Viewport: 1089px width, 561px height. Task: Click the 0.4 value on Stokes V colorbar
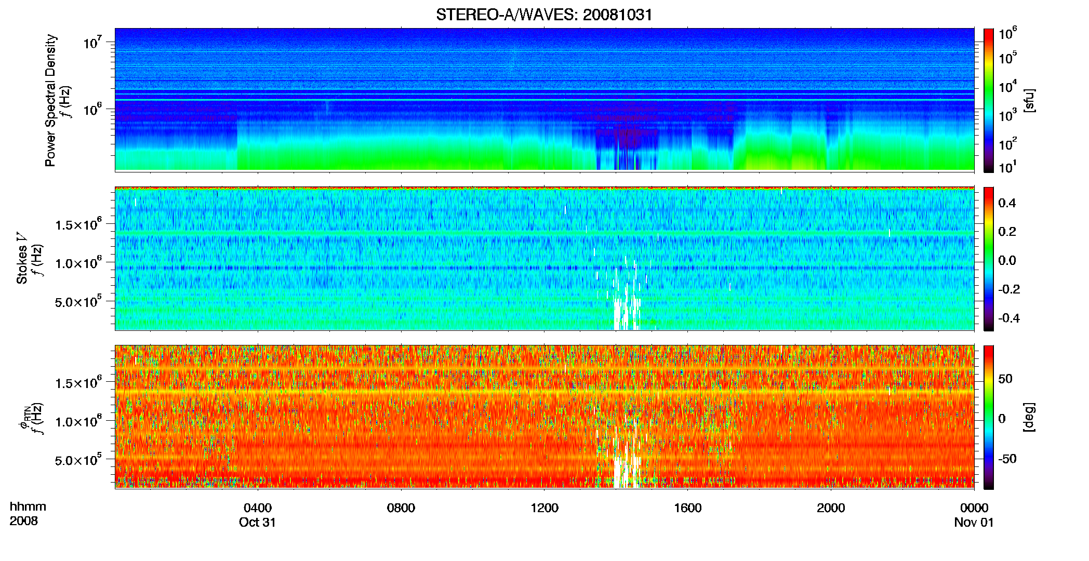(1007, 203)
